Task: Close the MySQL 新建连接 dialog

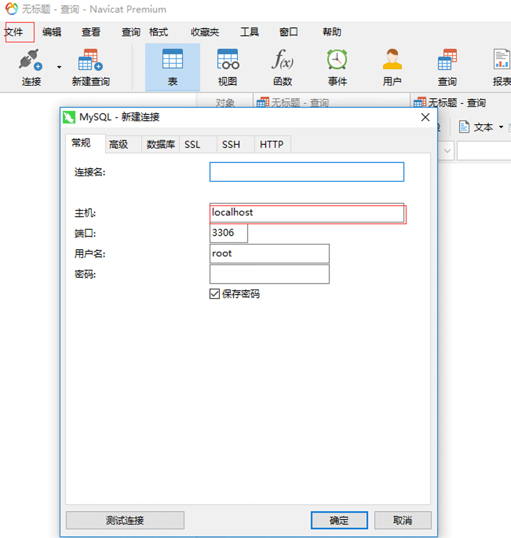Action: 425,117
